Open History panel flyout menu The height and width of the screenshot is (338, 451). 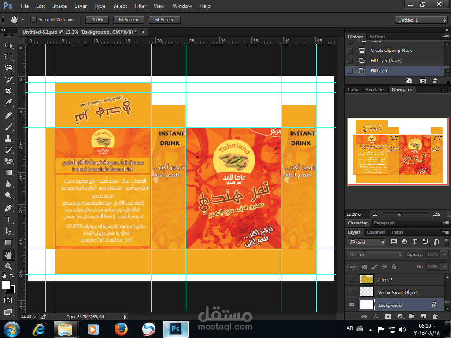[446, 37]
